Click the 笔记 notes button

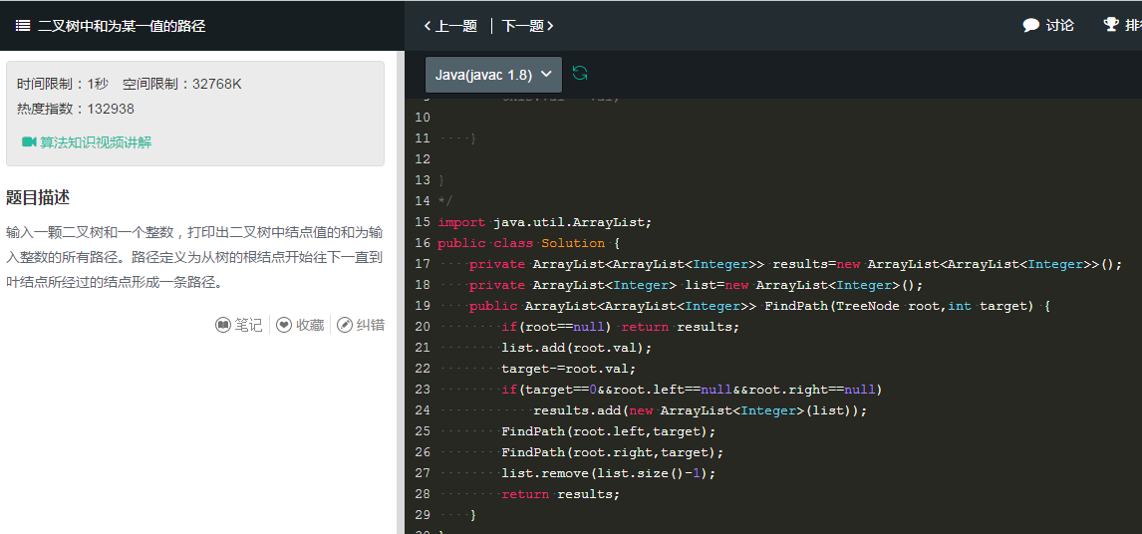pos(239,325)
